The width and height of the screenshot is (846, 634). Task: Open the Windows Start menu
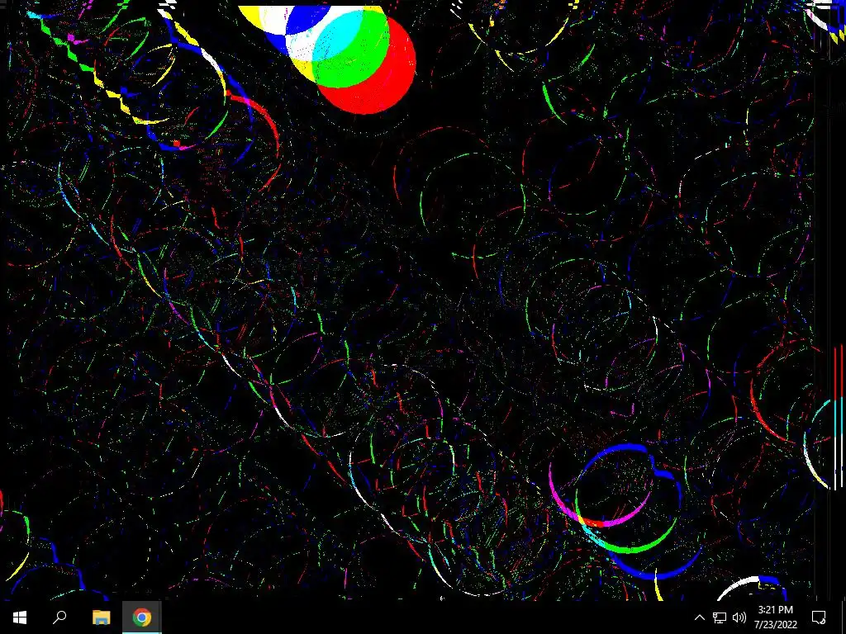click(20, 617)
